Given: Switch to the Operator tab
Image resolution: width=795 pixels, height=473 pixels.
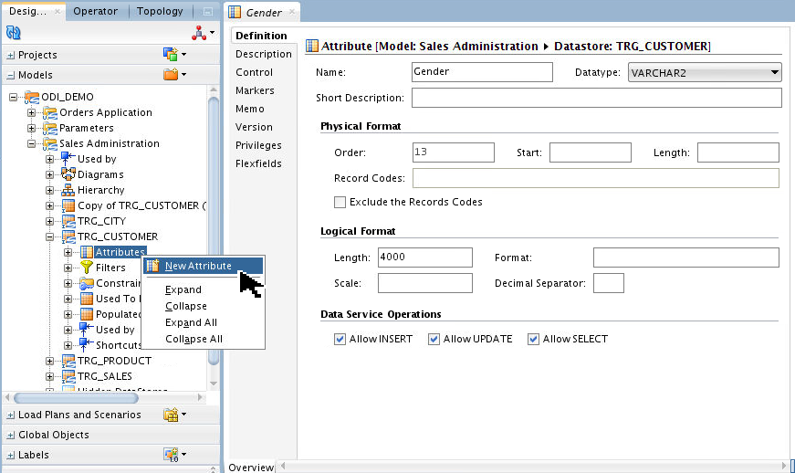Looking at the screenshot, I should point(95,11).
